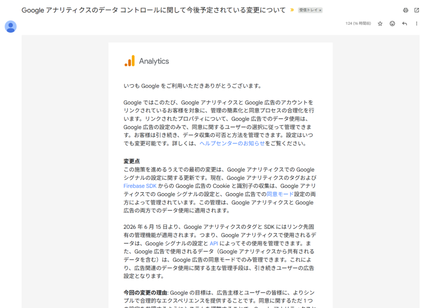Click the 変更点 heading in the message
The image size is (421, 308).
132,161
